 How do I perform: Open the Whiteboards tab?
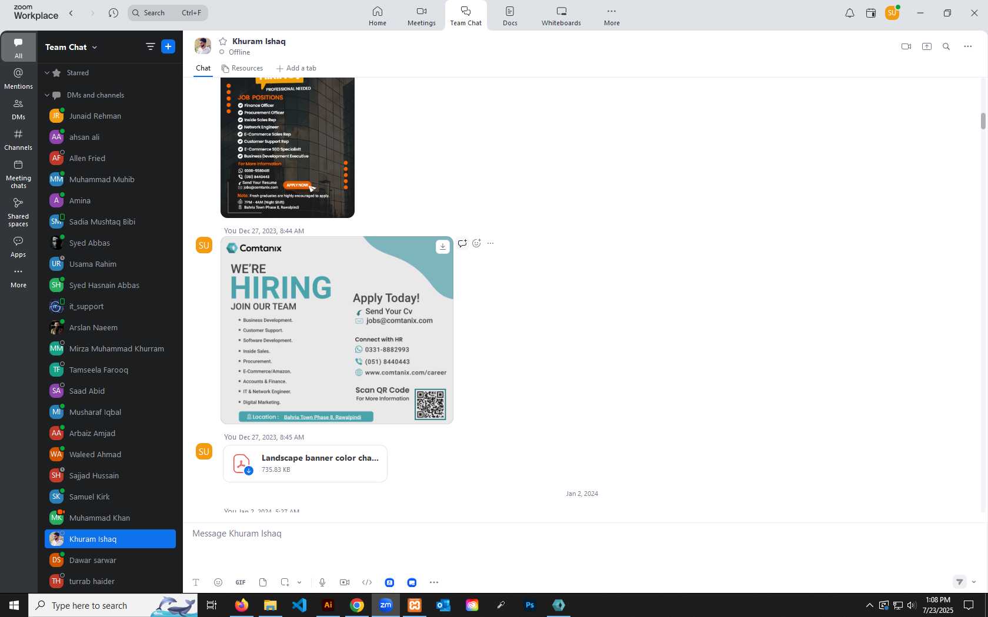(x=561, y=16)
